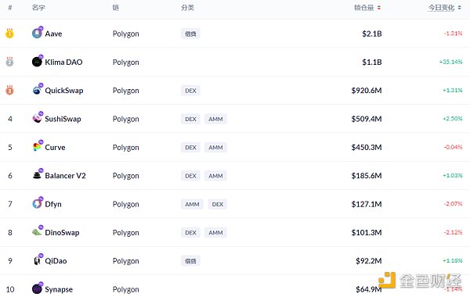
Task: Open the Aave protocol logo icon
Action: point(37,33)
